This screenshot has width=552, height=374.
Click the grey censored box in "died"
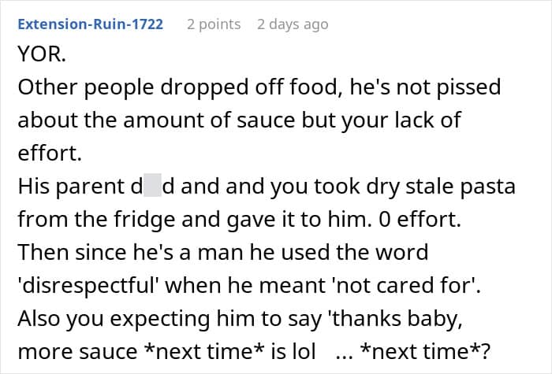pos(151,189)
